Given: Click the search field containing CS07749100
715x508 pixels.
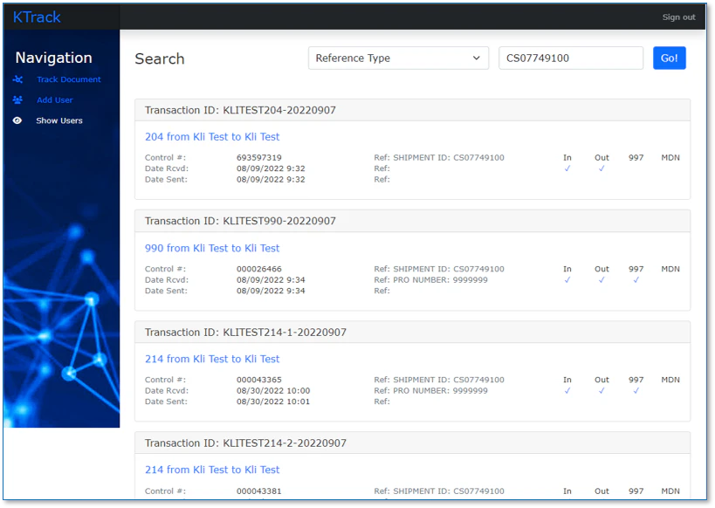Looking at the screenshot, I should 570,58.
